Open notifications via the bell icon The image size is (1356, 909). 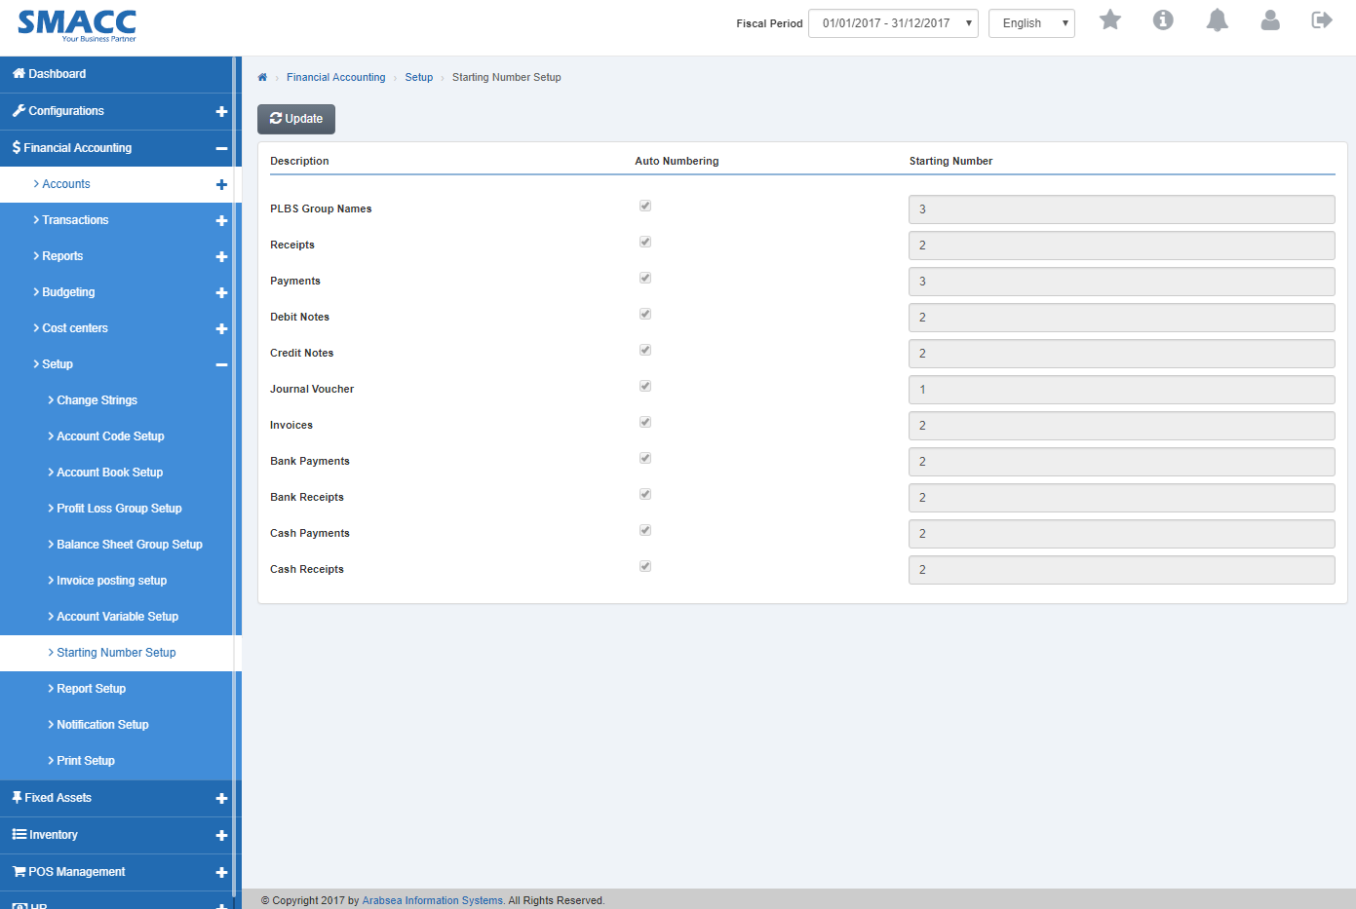[1217, 19]
